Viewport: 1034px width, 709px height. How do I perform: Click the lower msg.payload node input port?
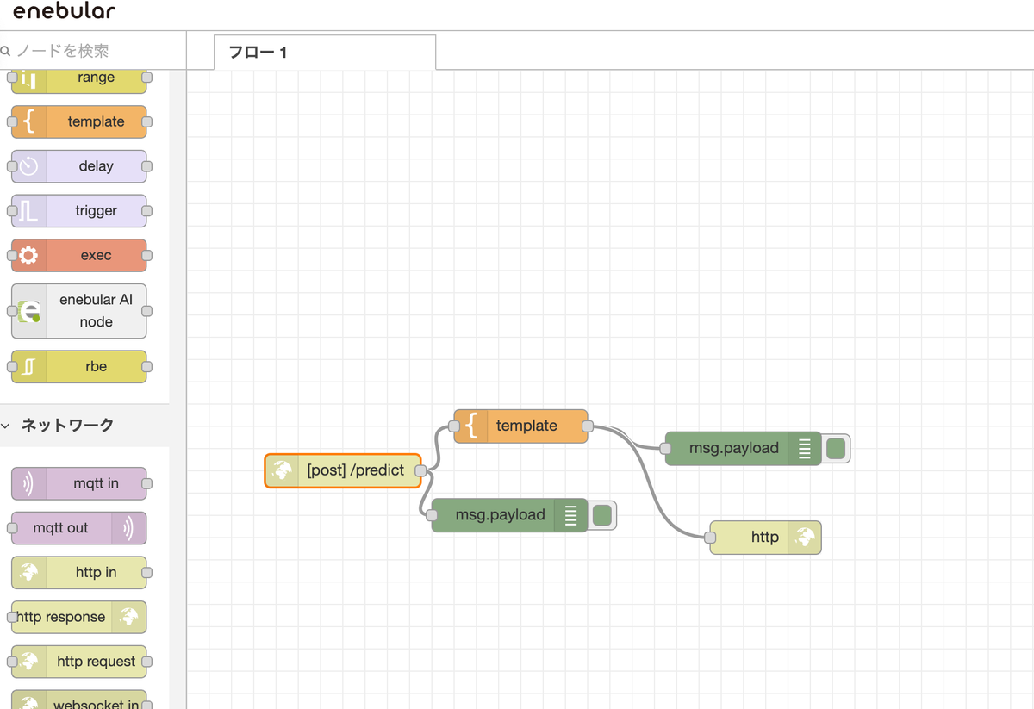432,515
